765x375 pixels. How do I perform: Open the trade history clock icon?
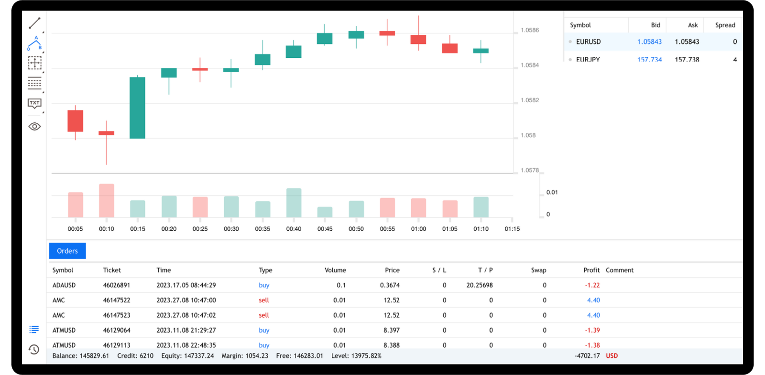[x=34, y=350]
